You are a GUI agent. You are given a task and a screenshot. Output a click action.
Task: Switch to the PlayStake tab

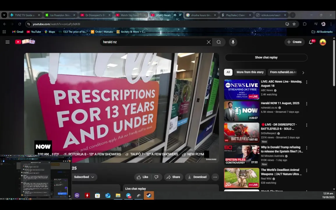click(x=236, y=15)
